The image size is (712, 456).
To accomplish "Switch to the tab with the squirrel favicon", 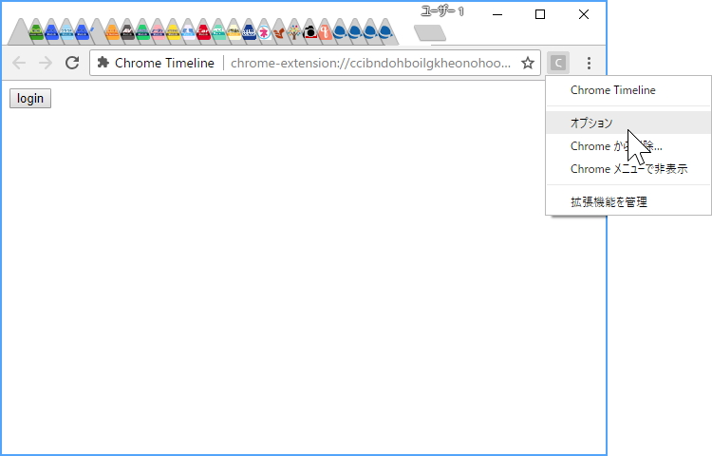I will (279, 32).
